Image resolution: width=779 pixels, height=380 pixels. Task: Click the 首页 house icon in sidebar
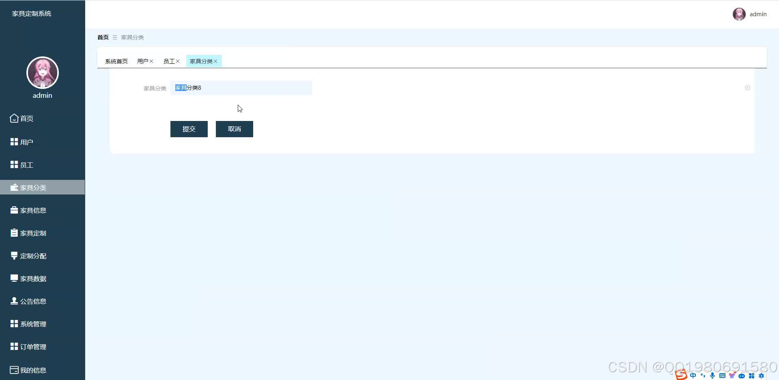[x=14, y=118]
